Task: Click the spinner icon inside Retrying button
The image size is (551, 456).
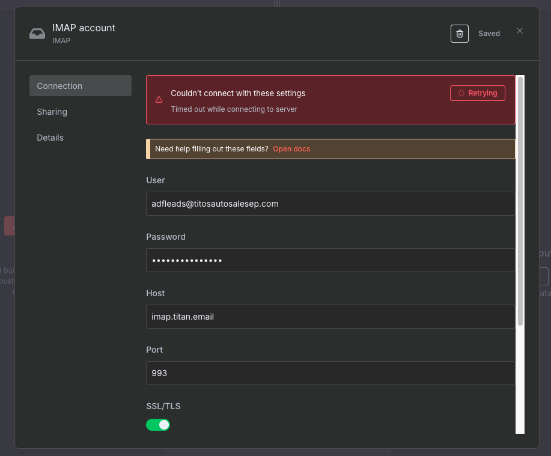Action: click(x=461, y=93)
